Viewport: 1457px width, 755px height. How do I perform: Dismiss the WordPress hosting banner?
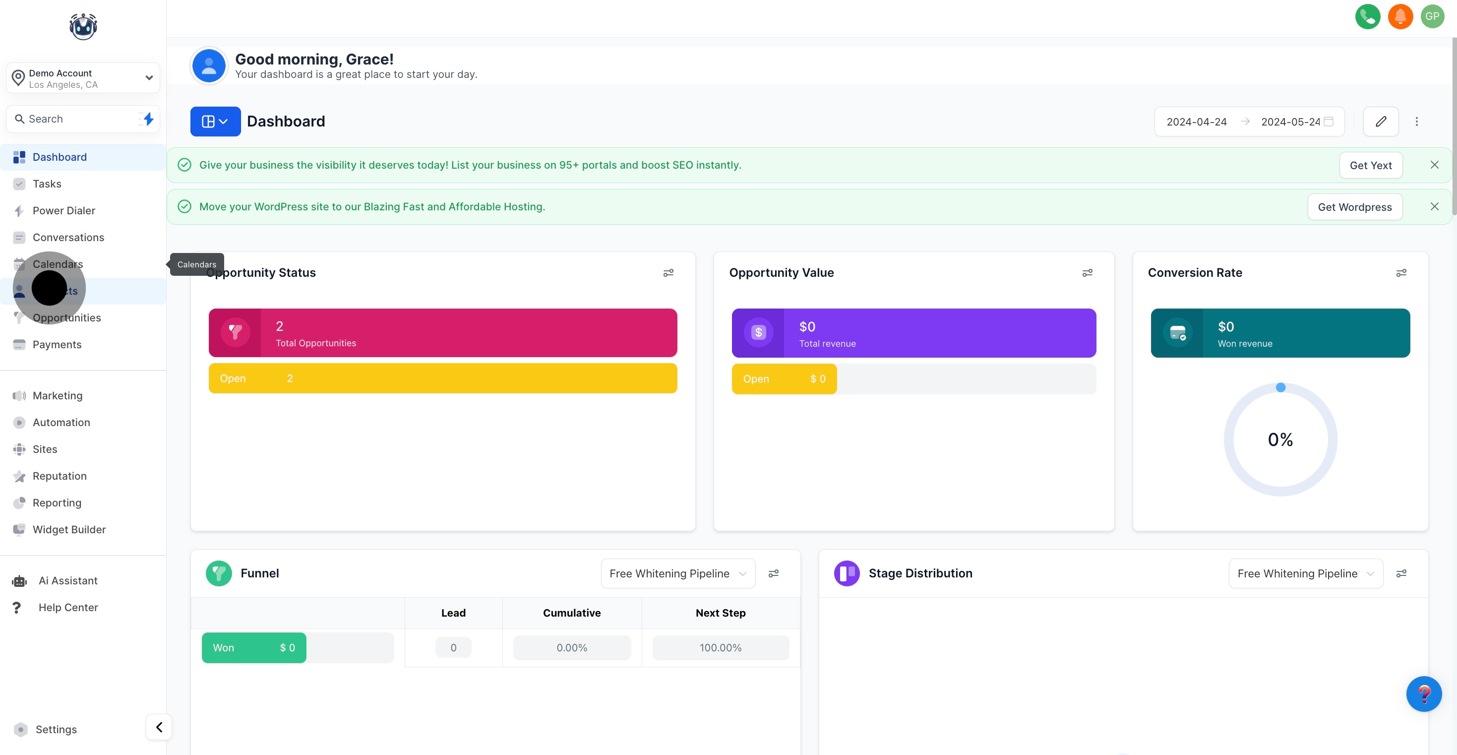tap(1434, 206)
